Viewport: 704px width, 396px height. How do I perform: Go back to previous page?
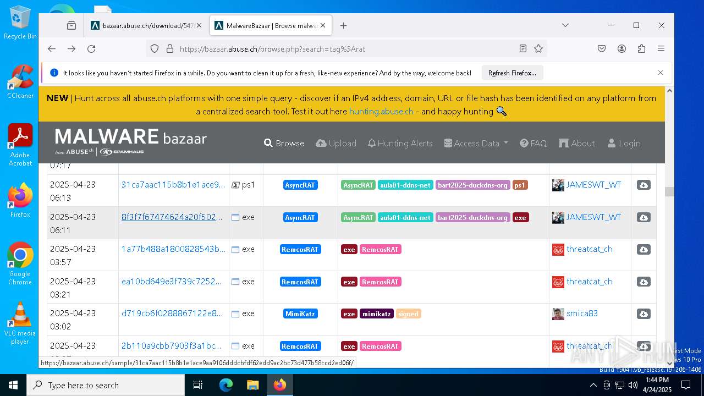point(52,49)
